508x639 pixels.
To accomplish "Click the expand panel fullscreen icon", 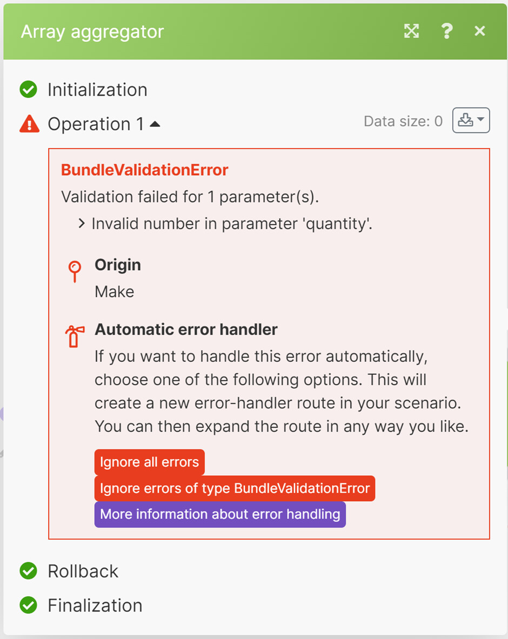I will (411, 31).
